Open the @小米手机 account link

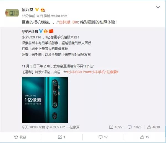[x=30, y=31]
